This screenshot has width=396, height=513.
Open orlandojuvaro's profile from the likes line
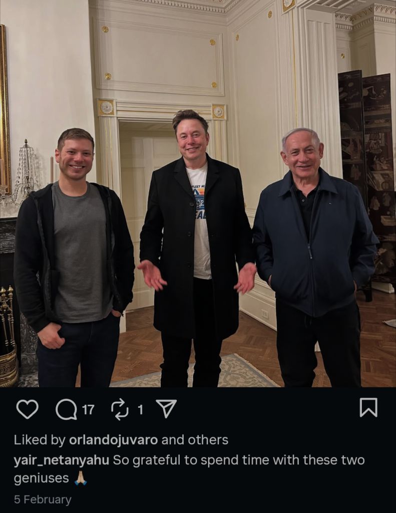pyautogui.click(x=114, y=440)
